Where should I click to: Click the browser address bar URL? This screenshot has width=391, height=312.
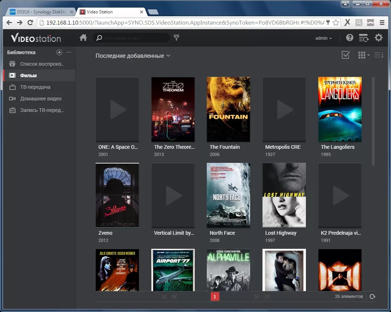pos(185,23)
